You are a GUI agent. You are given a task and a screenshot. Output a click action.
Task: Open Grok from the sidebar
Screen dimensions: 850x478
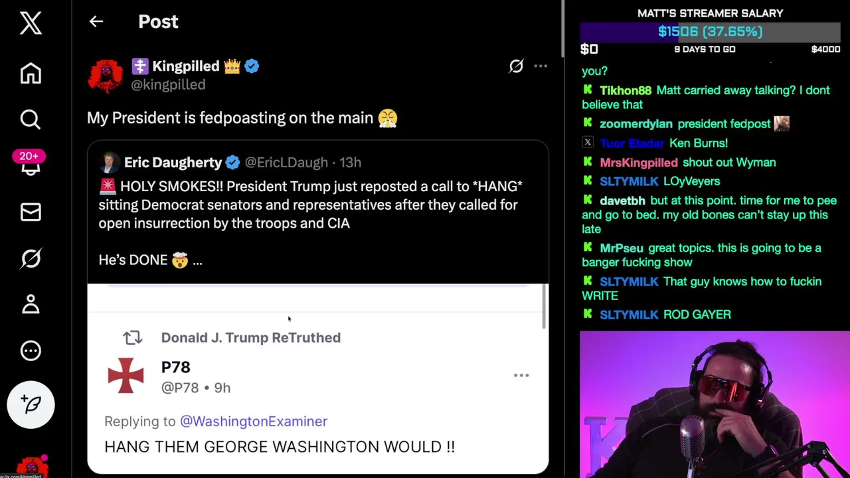[x=31, y=258]
